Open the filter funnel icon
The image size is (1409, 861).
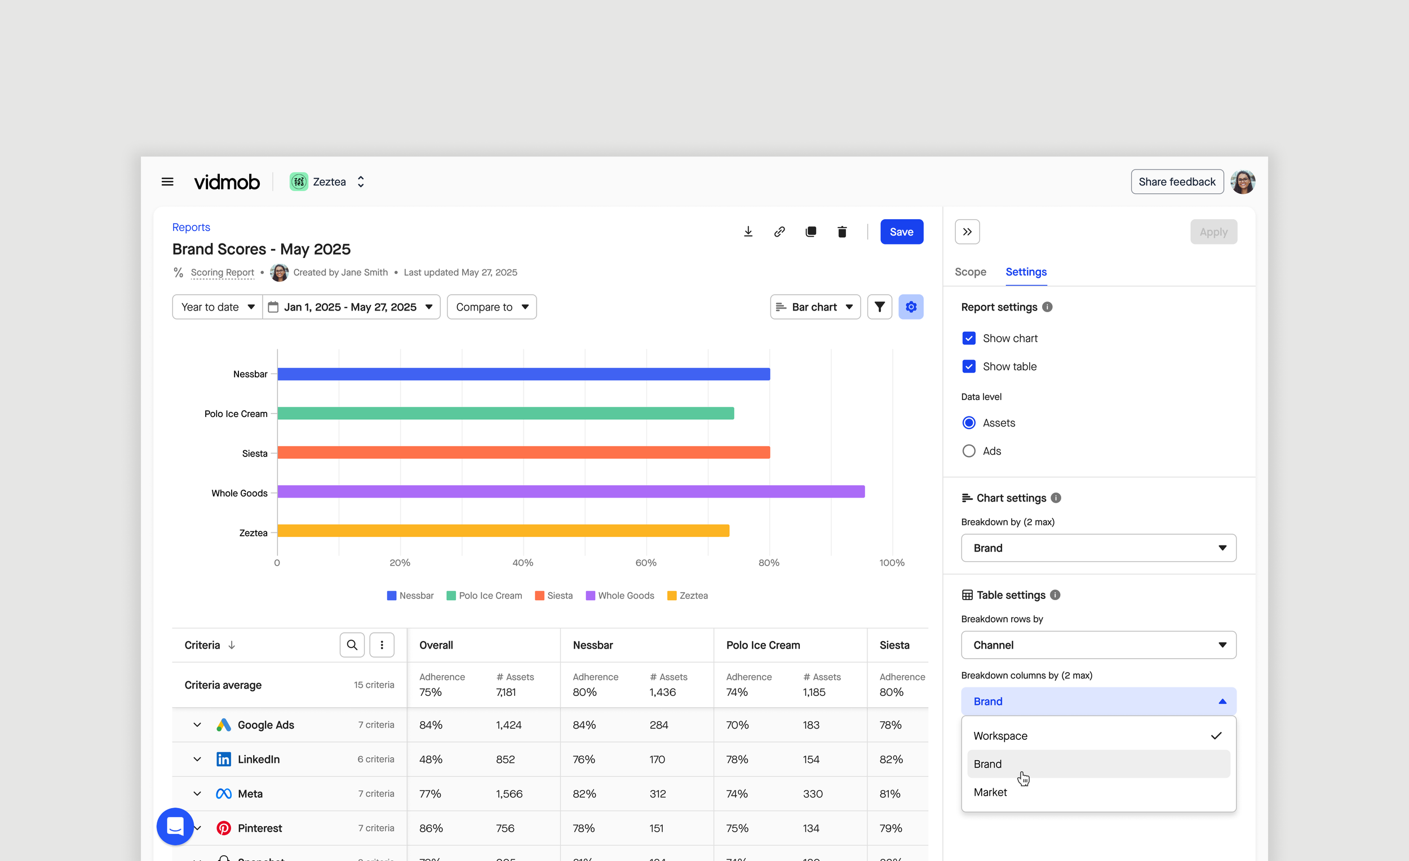[x=879, y=307]
